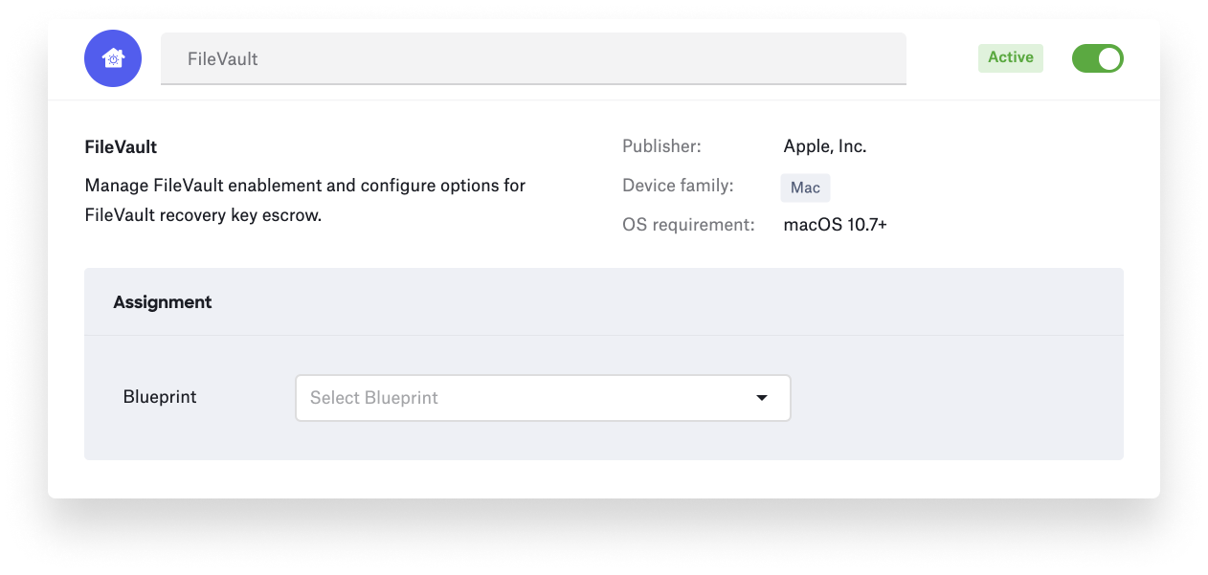
Task: Click the white knob on the green switch
Action: (1109, 58)
